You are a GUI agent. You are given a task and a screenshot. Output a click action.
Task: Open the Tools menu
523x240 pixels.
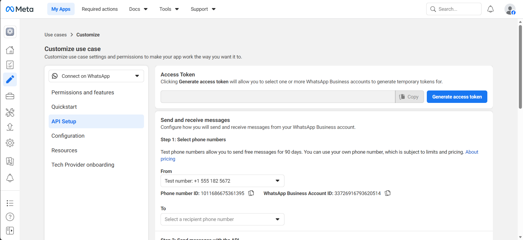click(169, 9)
